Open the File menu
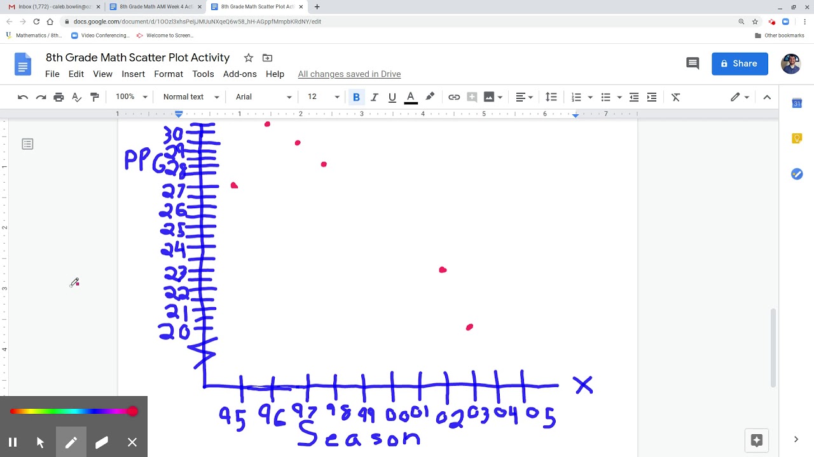 52,74
